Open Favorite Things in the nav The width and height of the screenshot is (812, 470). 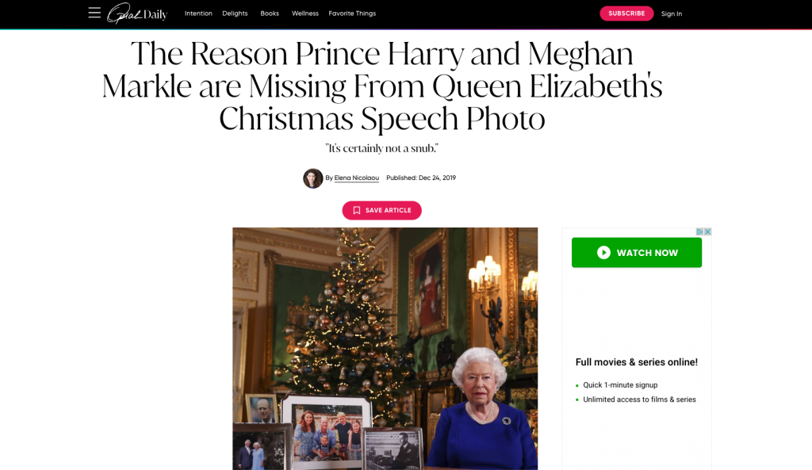tap(352, 13)
